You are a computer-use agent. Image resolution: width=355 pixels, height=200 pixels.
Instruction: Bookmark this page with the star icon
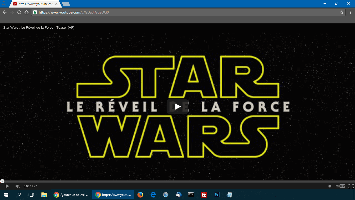coord(342,12)
